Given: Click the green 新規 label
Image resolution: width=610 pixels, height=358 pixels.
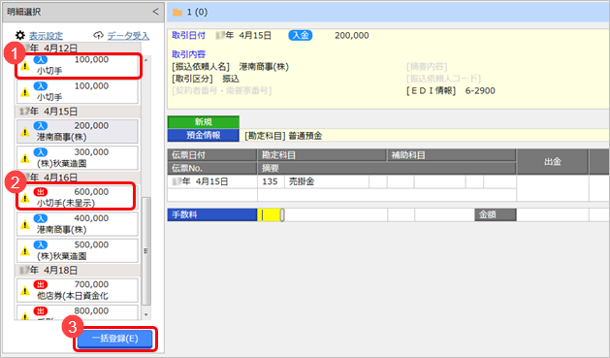Looking at the screenshot, I should point(204,122).
